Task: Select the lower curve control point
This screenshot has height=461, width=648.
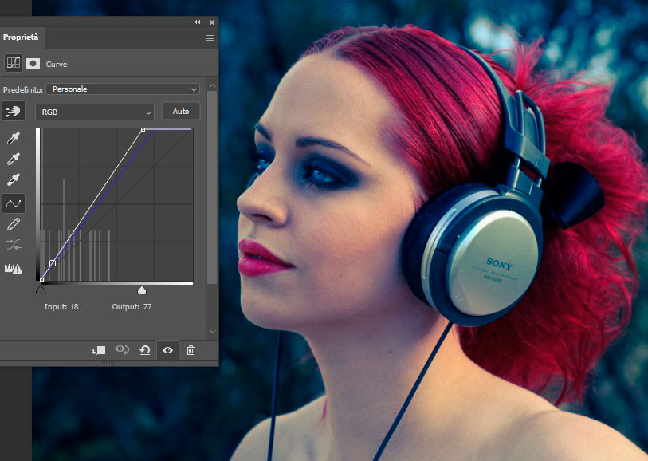Action: tap(53, 263)
